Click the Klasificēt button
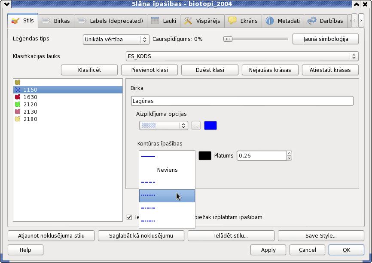 click(x=89, y=70)
